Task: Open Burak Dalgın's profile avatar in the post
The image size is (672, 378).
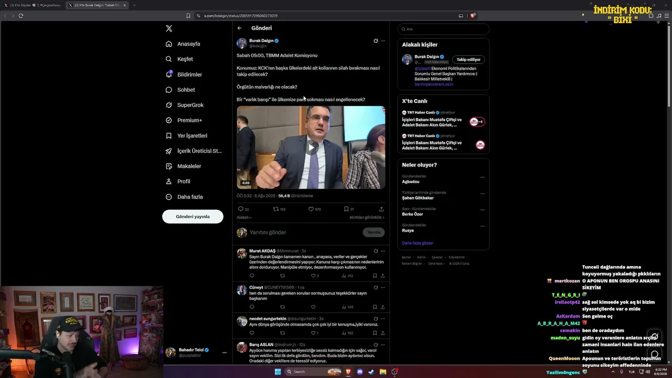Action: tap(241, 44)
